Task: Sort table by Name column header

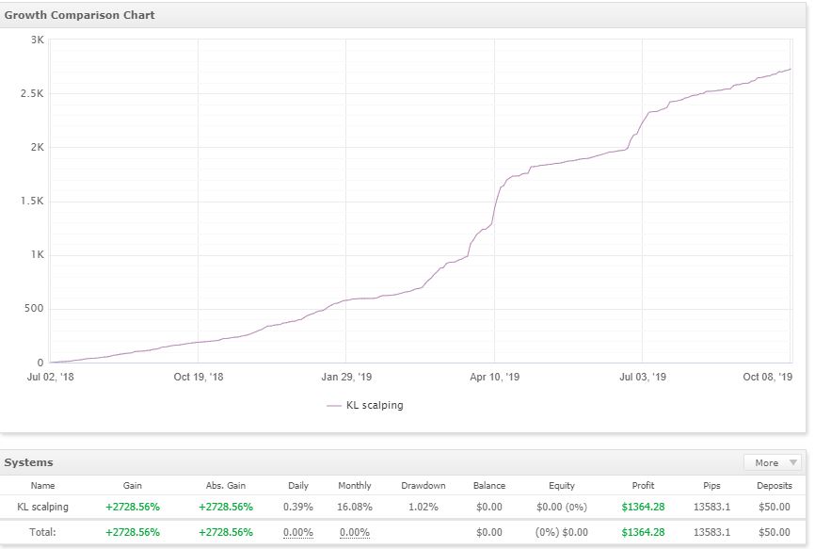Action: pos(42,486)
